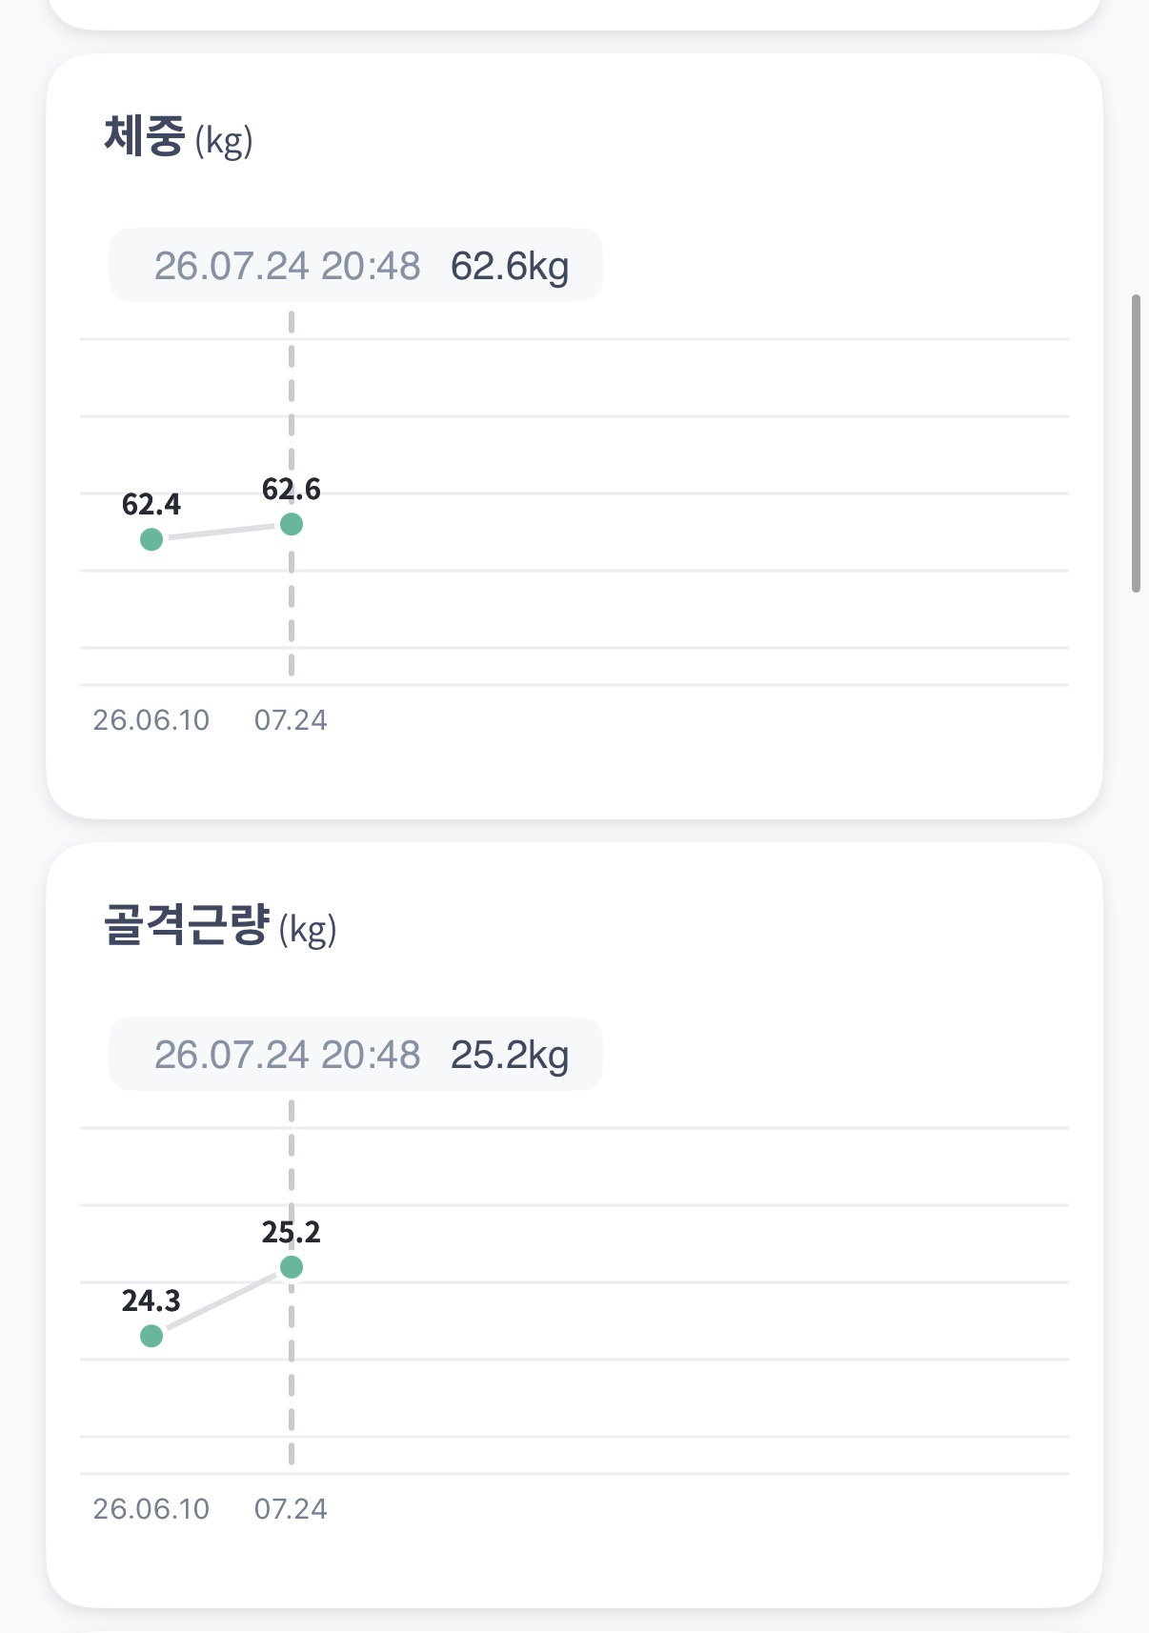The width and height of the screenshot is (1149, 1633).
Task: Click the 24.3 label above muscle point
Action: (151, 1300)
